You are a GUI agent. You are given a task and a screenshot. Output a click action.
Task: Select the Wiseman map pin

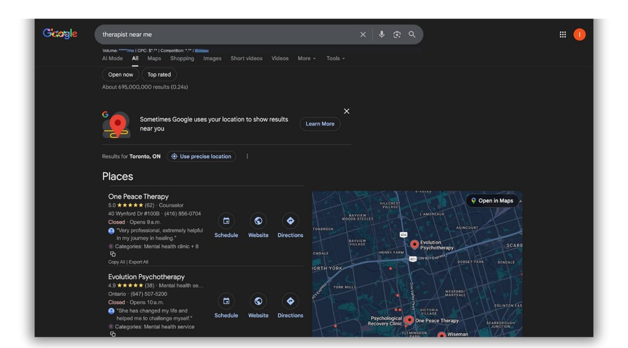[442, 335]
